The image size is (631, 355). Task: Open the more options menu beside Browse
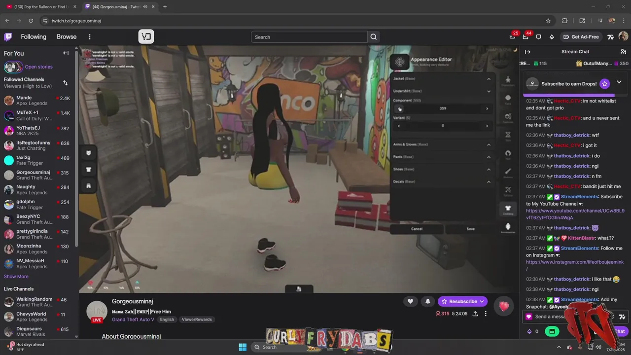coord(90,37)
